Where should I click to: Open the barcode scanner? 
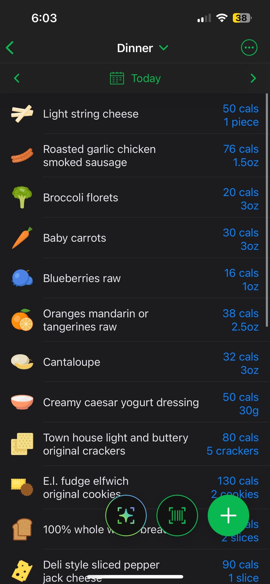[x=177, y=515]
